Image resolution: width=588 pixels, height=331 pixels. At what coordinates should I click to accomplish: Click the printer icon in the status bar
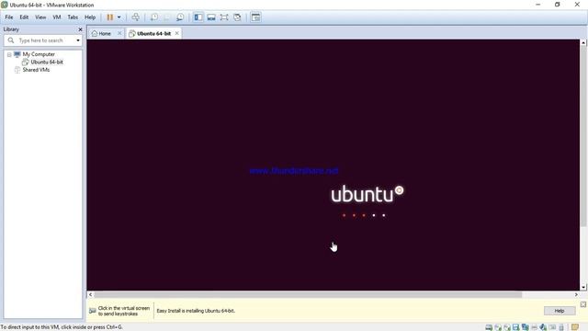[x=535, y=327]
